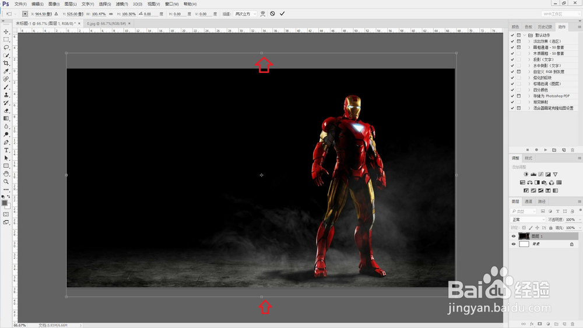Viewport: 583px width, 328px height.
Task: Open the 图像(I) menu
Action: pyautogui.click(x=54, y=4)
